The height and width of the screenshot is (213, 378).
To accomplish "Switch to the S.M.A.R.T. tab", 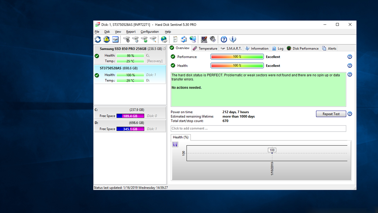I will 231,48.
